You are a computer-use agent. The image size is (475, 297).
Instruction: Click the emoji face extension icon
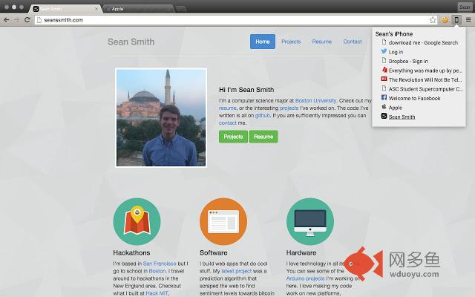point(445,20)
